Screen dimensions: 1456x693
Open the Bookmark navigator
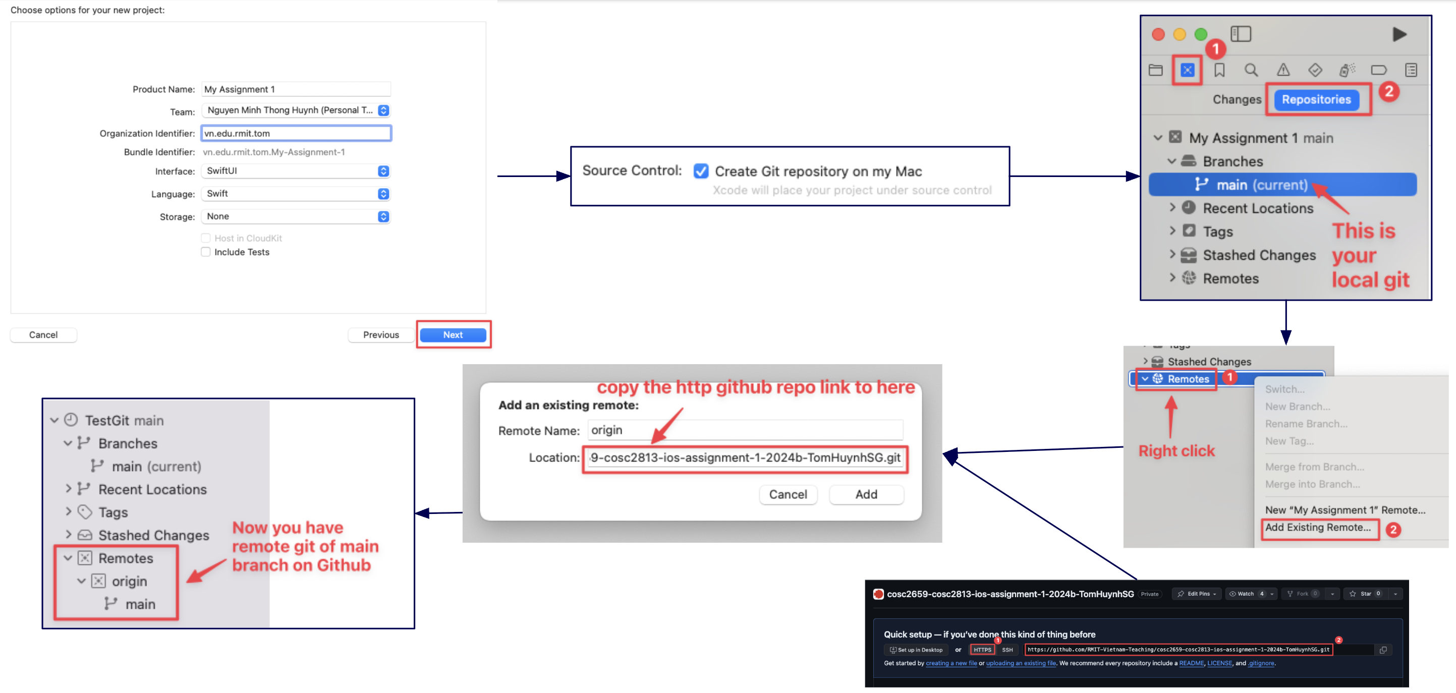[1219, 70]
